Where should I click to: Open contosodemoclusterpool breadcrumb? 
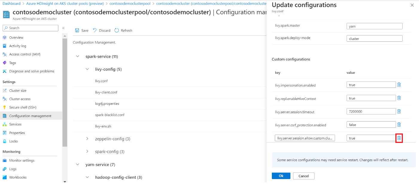pos(130,4)
